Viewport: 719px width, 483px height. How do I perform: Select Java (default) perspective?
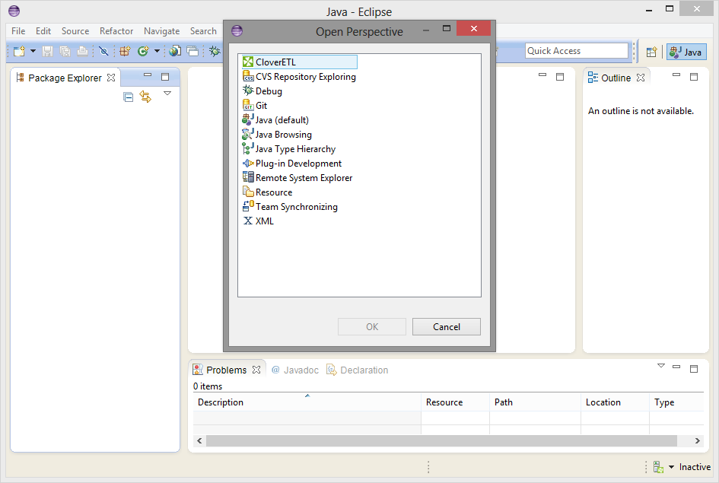(275, 120)
